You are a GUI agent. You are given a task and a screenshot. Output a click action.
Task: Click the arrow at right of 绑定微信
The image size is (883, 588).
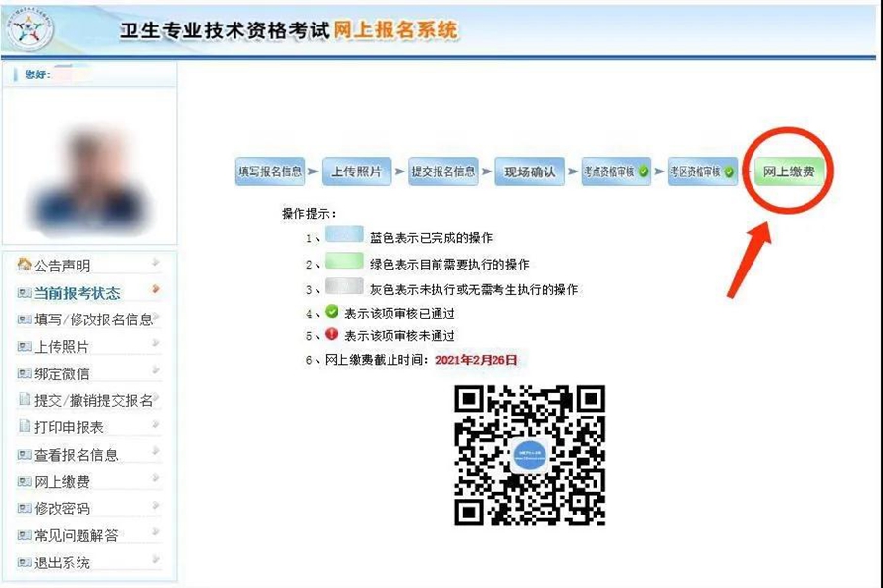pos(156,371)
